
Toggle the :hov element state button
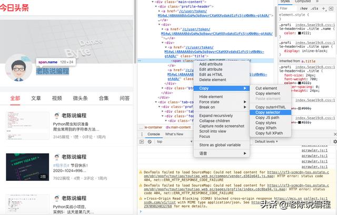coord(303,8)
